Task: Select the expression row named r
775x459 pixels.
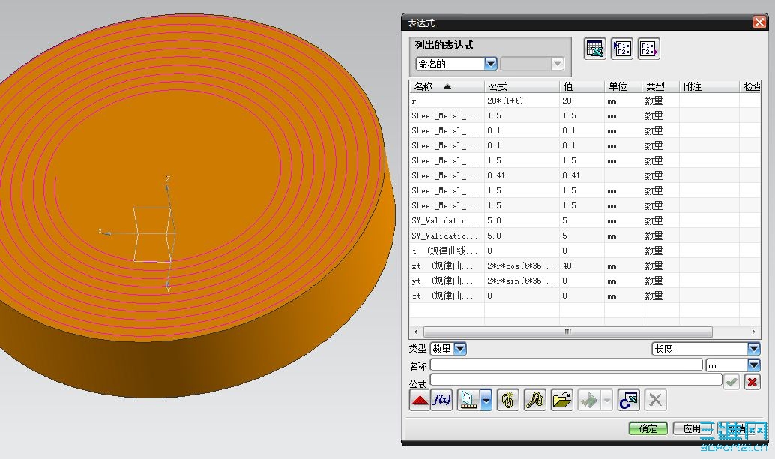Action: coord(585,100)
